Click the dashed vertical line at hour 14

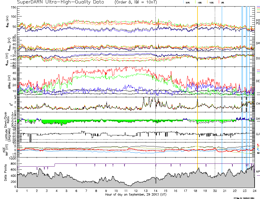[x=155, y=85]
